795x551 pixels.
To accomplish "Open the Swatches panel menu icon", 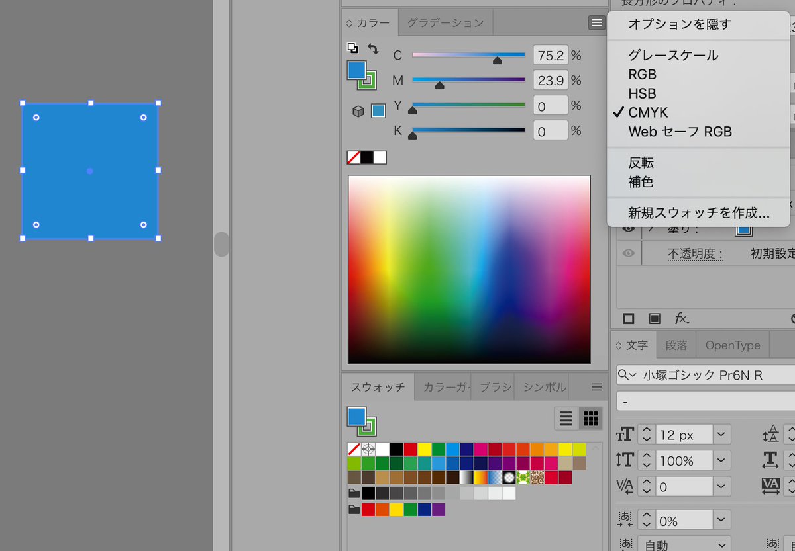I will pos(597,387).
